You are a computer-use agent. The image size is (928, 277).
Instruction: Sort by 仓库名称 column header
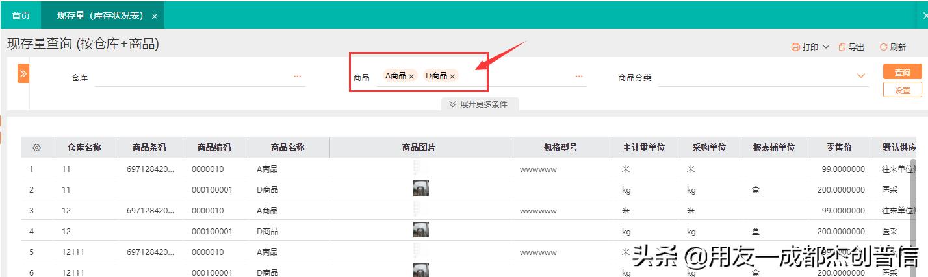tap(85, 147)
